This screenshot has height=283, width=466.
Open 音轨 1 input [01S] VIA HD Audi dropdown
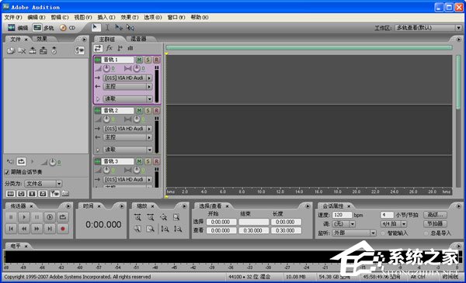coord(127,78)
